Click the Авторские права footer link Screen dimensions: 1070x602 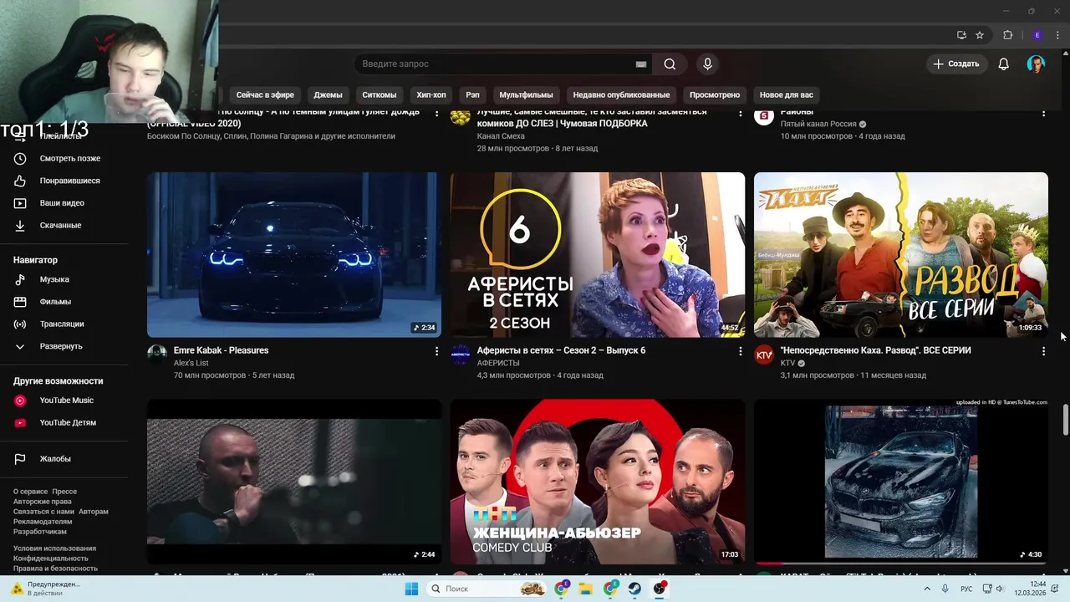coord(43,502)
